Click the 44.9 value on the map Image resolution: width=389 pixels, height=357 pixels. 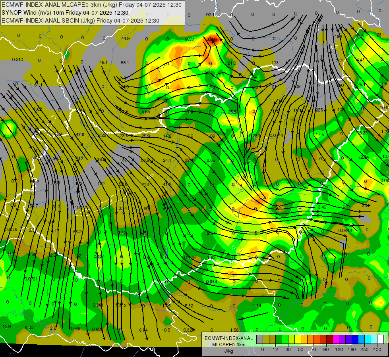(125, 38)
